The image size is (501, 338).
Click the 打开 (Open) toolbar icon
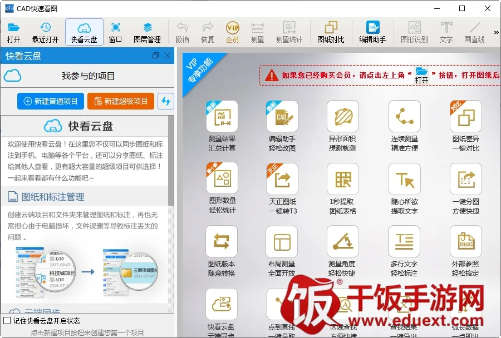pos(14,32)
